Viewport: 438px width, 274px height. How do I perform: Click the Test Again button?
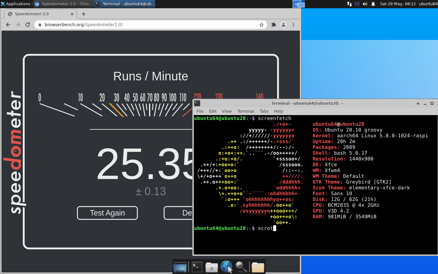107,213
